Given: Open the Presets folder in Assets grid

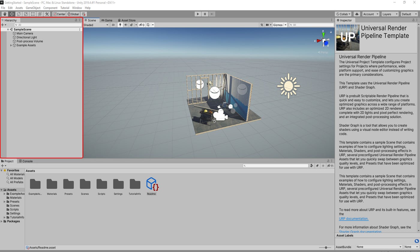Looking at the screenshot, I should pyautogui.click(x=68, y=184).
